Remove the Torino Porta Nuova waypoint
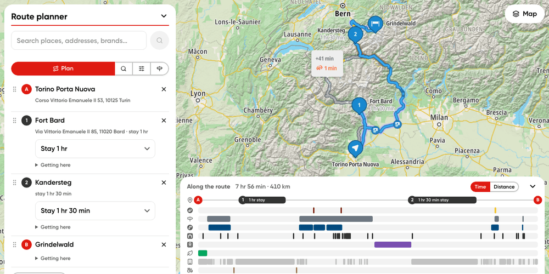 [x=164, y=89]
